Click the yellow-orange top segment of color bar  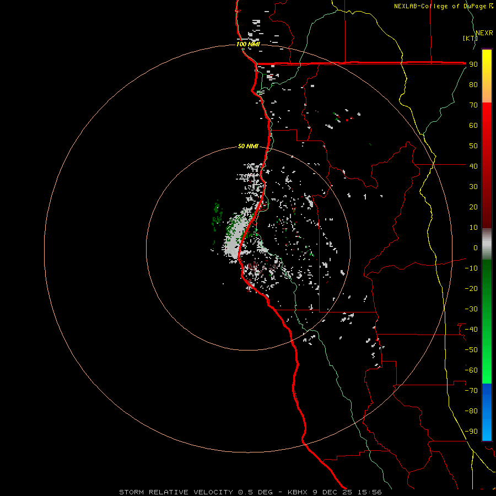[487, 76]
